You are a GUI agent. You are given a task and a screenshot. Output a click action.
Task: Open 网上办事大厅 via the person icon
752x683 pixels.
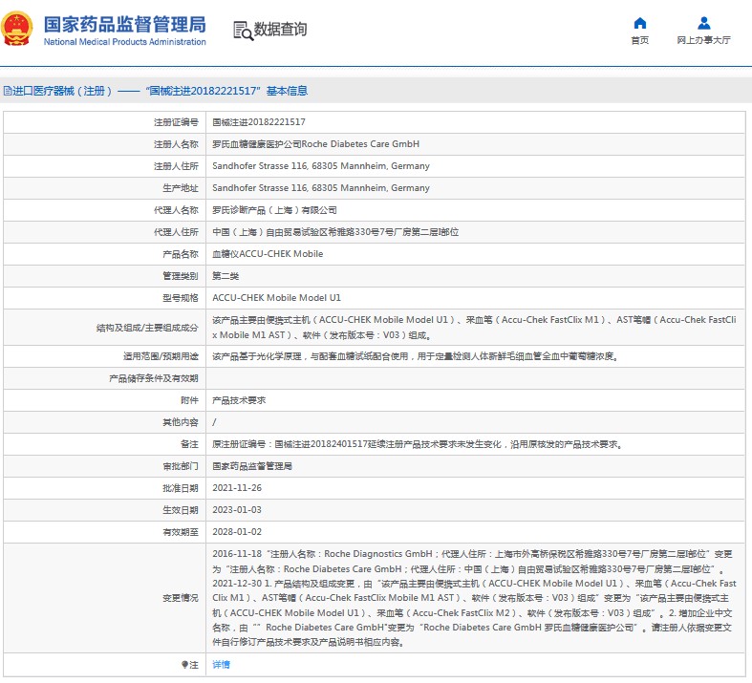click(x=703, y=23)
